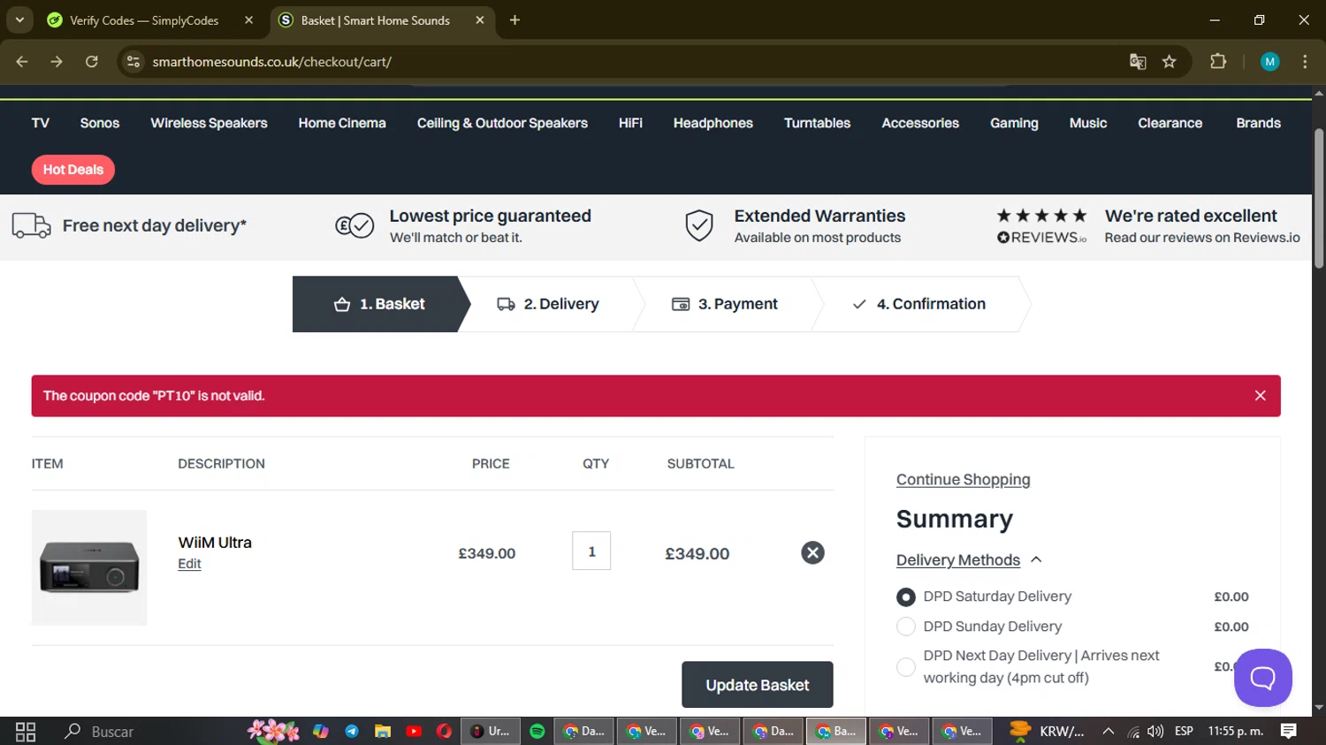This screenshot has height=745, width=1326.
Task: Go to step 1. Basket
Action: [380, 304]
